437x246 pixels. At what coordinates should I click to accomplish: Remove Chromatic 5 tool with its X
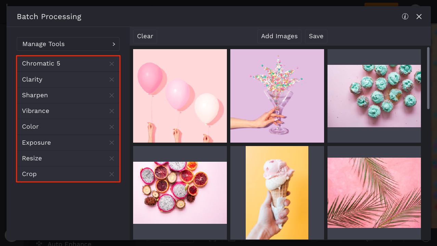(112, 64)
